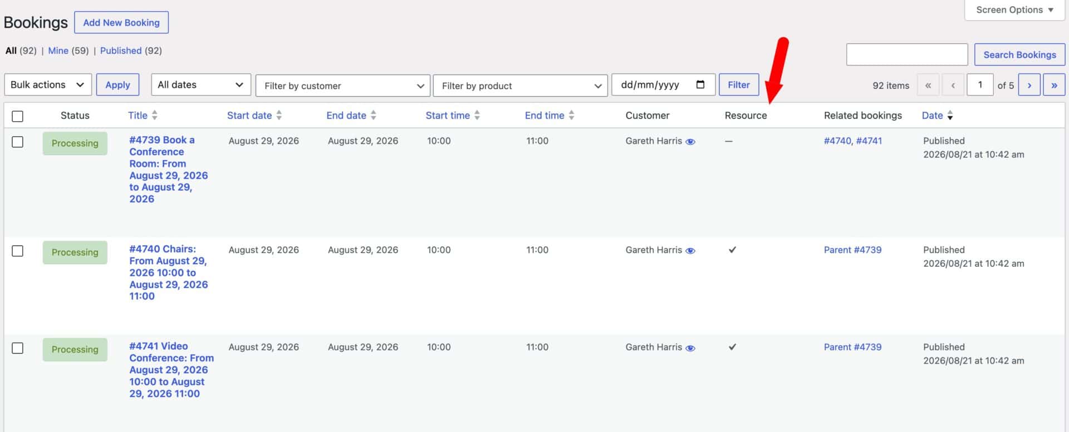Image resolution: width=1069 pixels, height=432 pixels.
Task: Sort arrows next to Start time column
Action: click(x=477, y=116)
